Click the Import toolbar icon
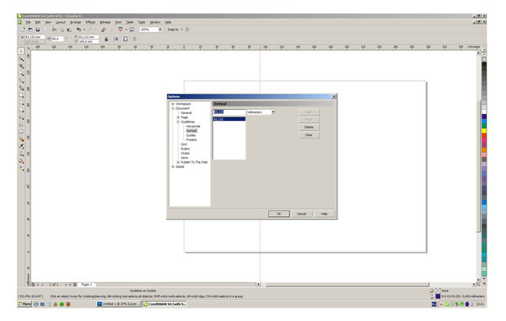 point(103,30)
